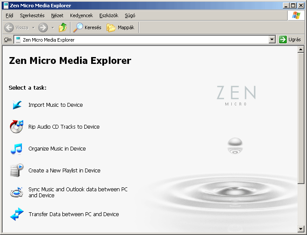Open the forward history dropdown arrow
This screenshot has width=307, height=235.
click(x=52, y=28)
